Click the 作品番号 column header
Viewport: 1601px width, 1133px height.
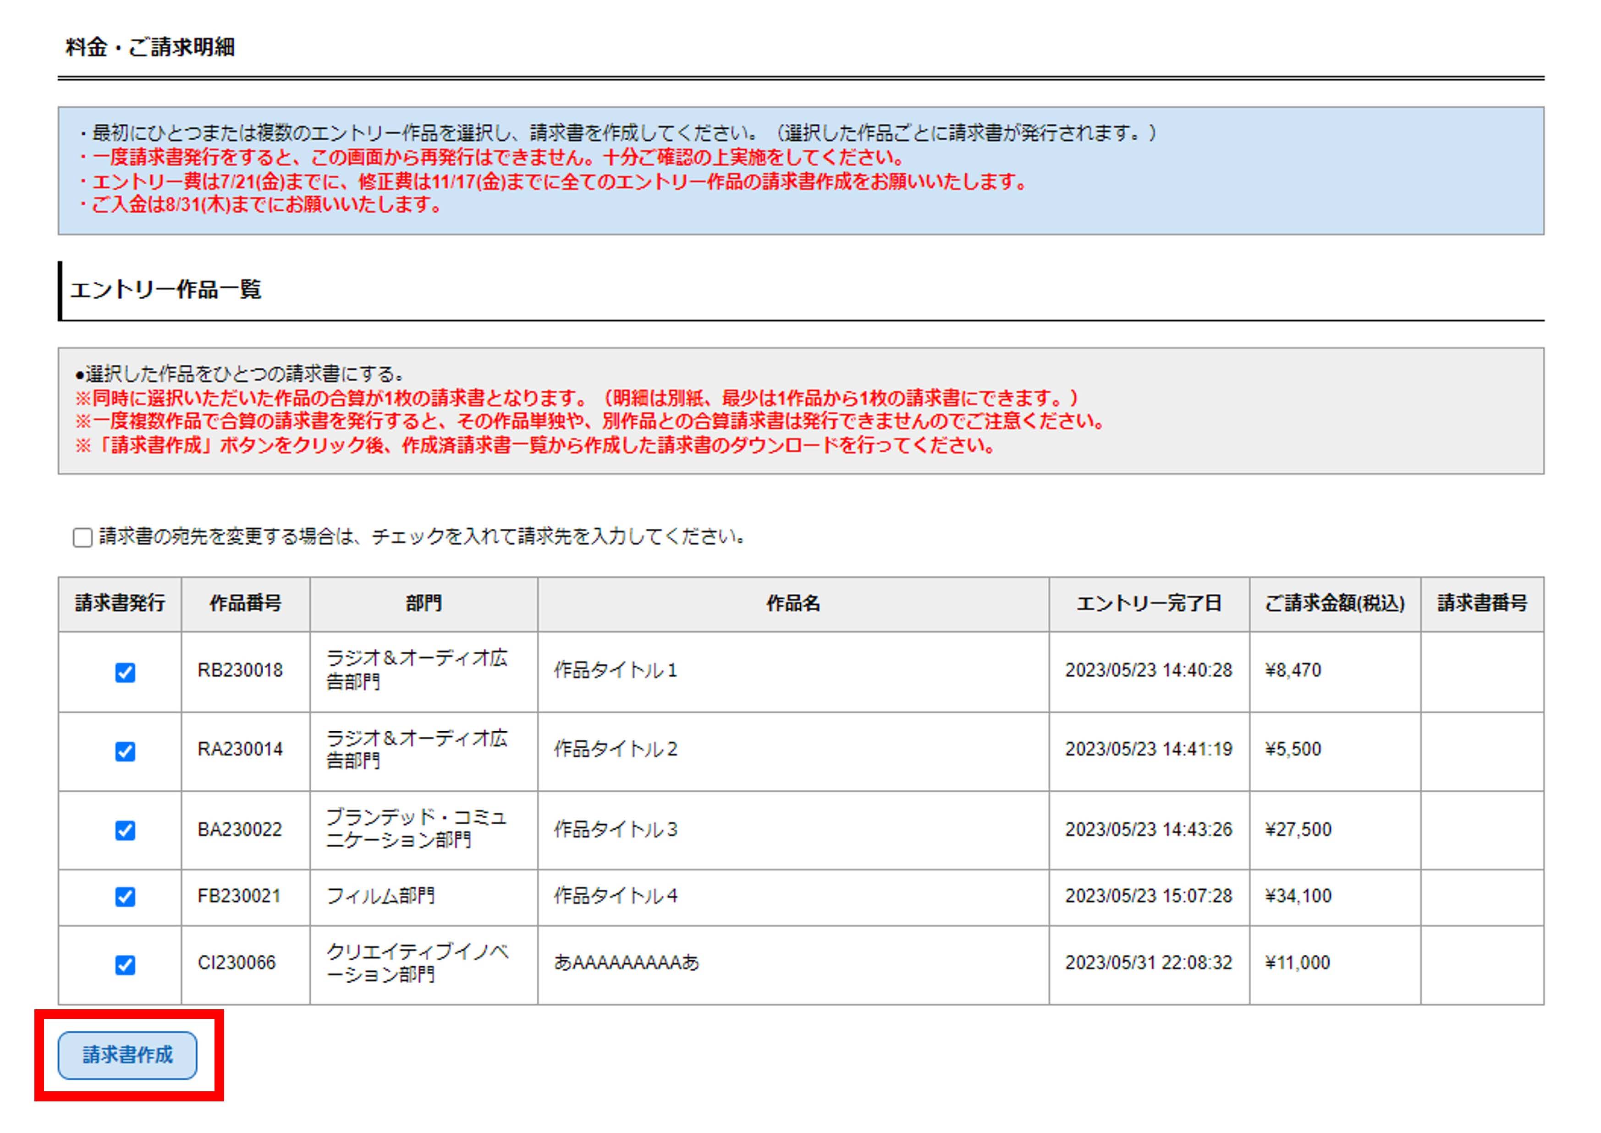click(245, 603)
